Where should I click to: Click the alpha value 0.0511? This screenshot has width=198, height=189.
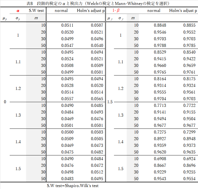pyautogui.click(x=67, y=25)
